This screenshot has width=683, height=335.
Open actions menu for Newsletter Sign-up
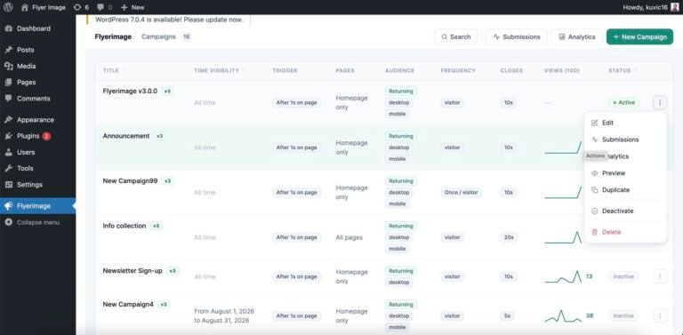[660, 276]
